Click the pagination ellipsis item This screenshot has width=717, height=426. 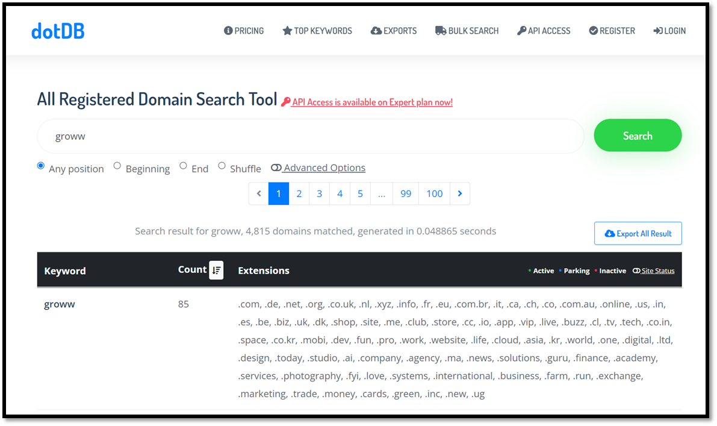tap(382, 193)
